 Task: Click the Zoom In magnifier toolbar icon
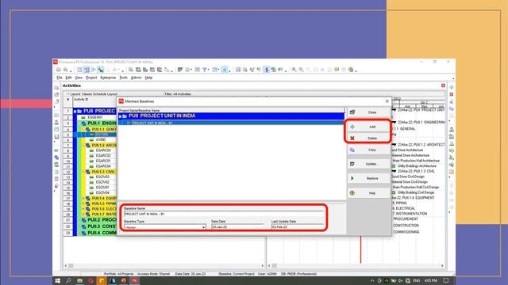(294, 70)
